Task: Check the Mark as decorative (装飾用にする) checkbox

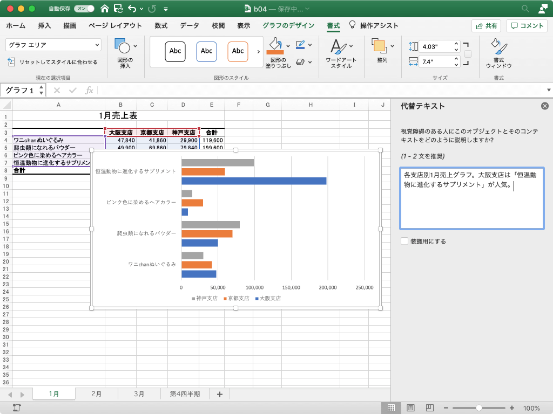Action: point(404,241)
